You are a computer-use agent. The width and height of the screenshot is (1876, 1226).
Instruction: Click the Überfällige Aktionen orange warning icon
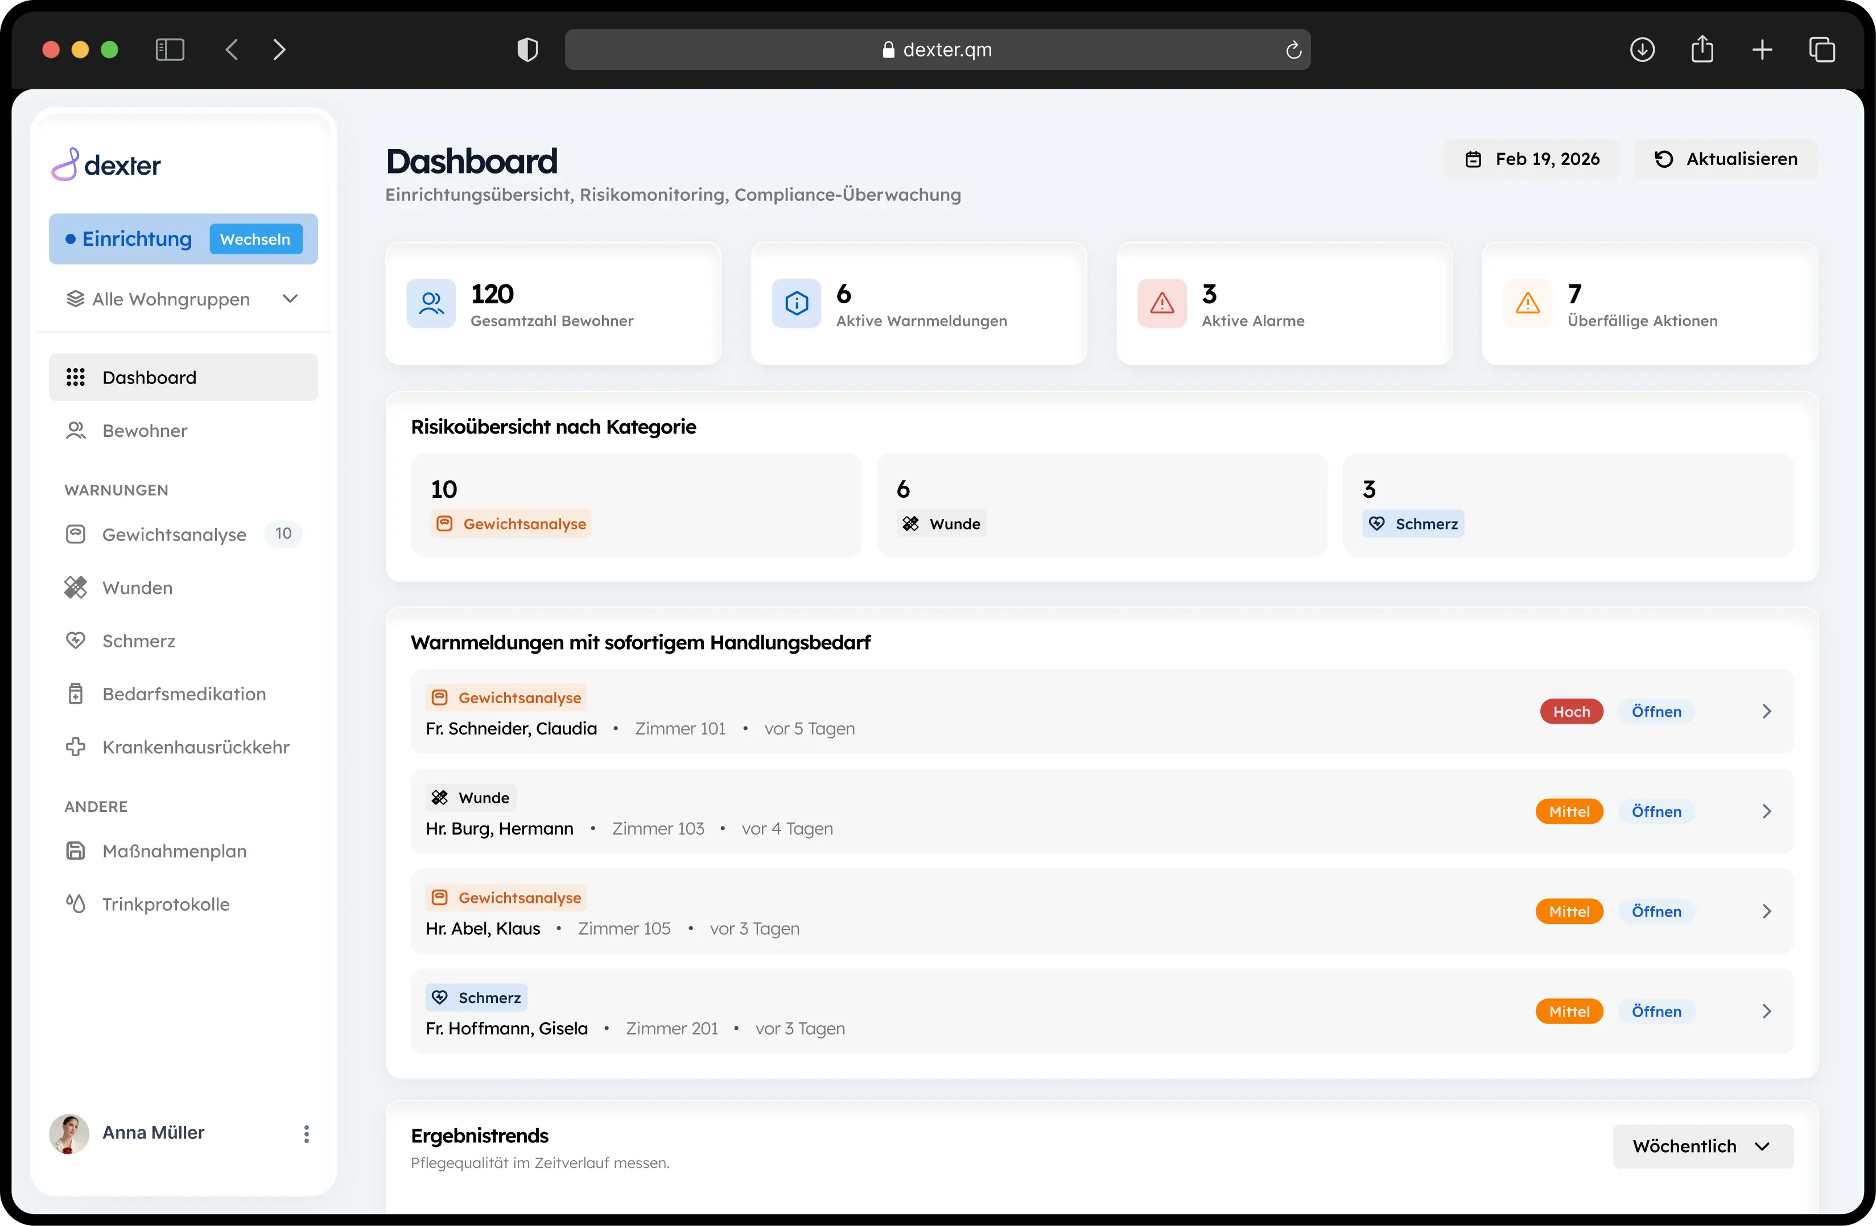pos(1528,303)
